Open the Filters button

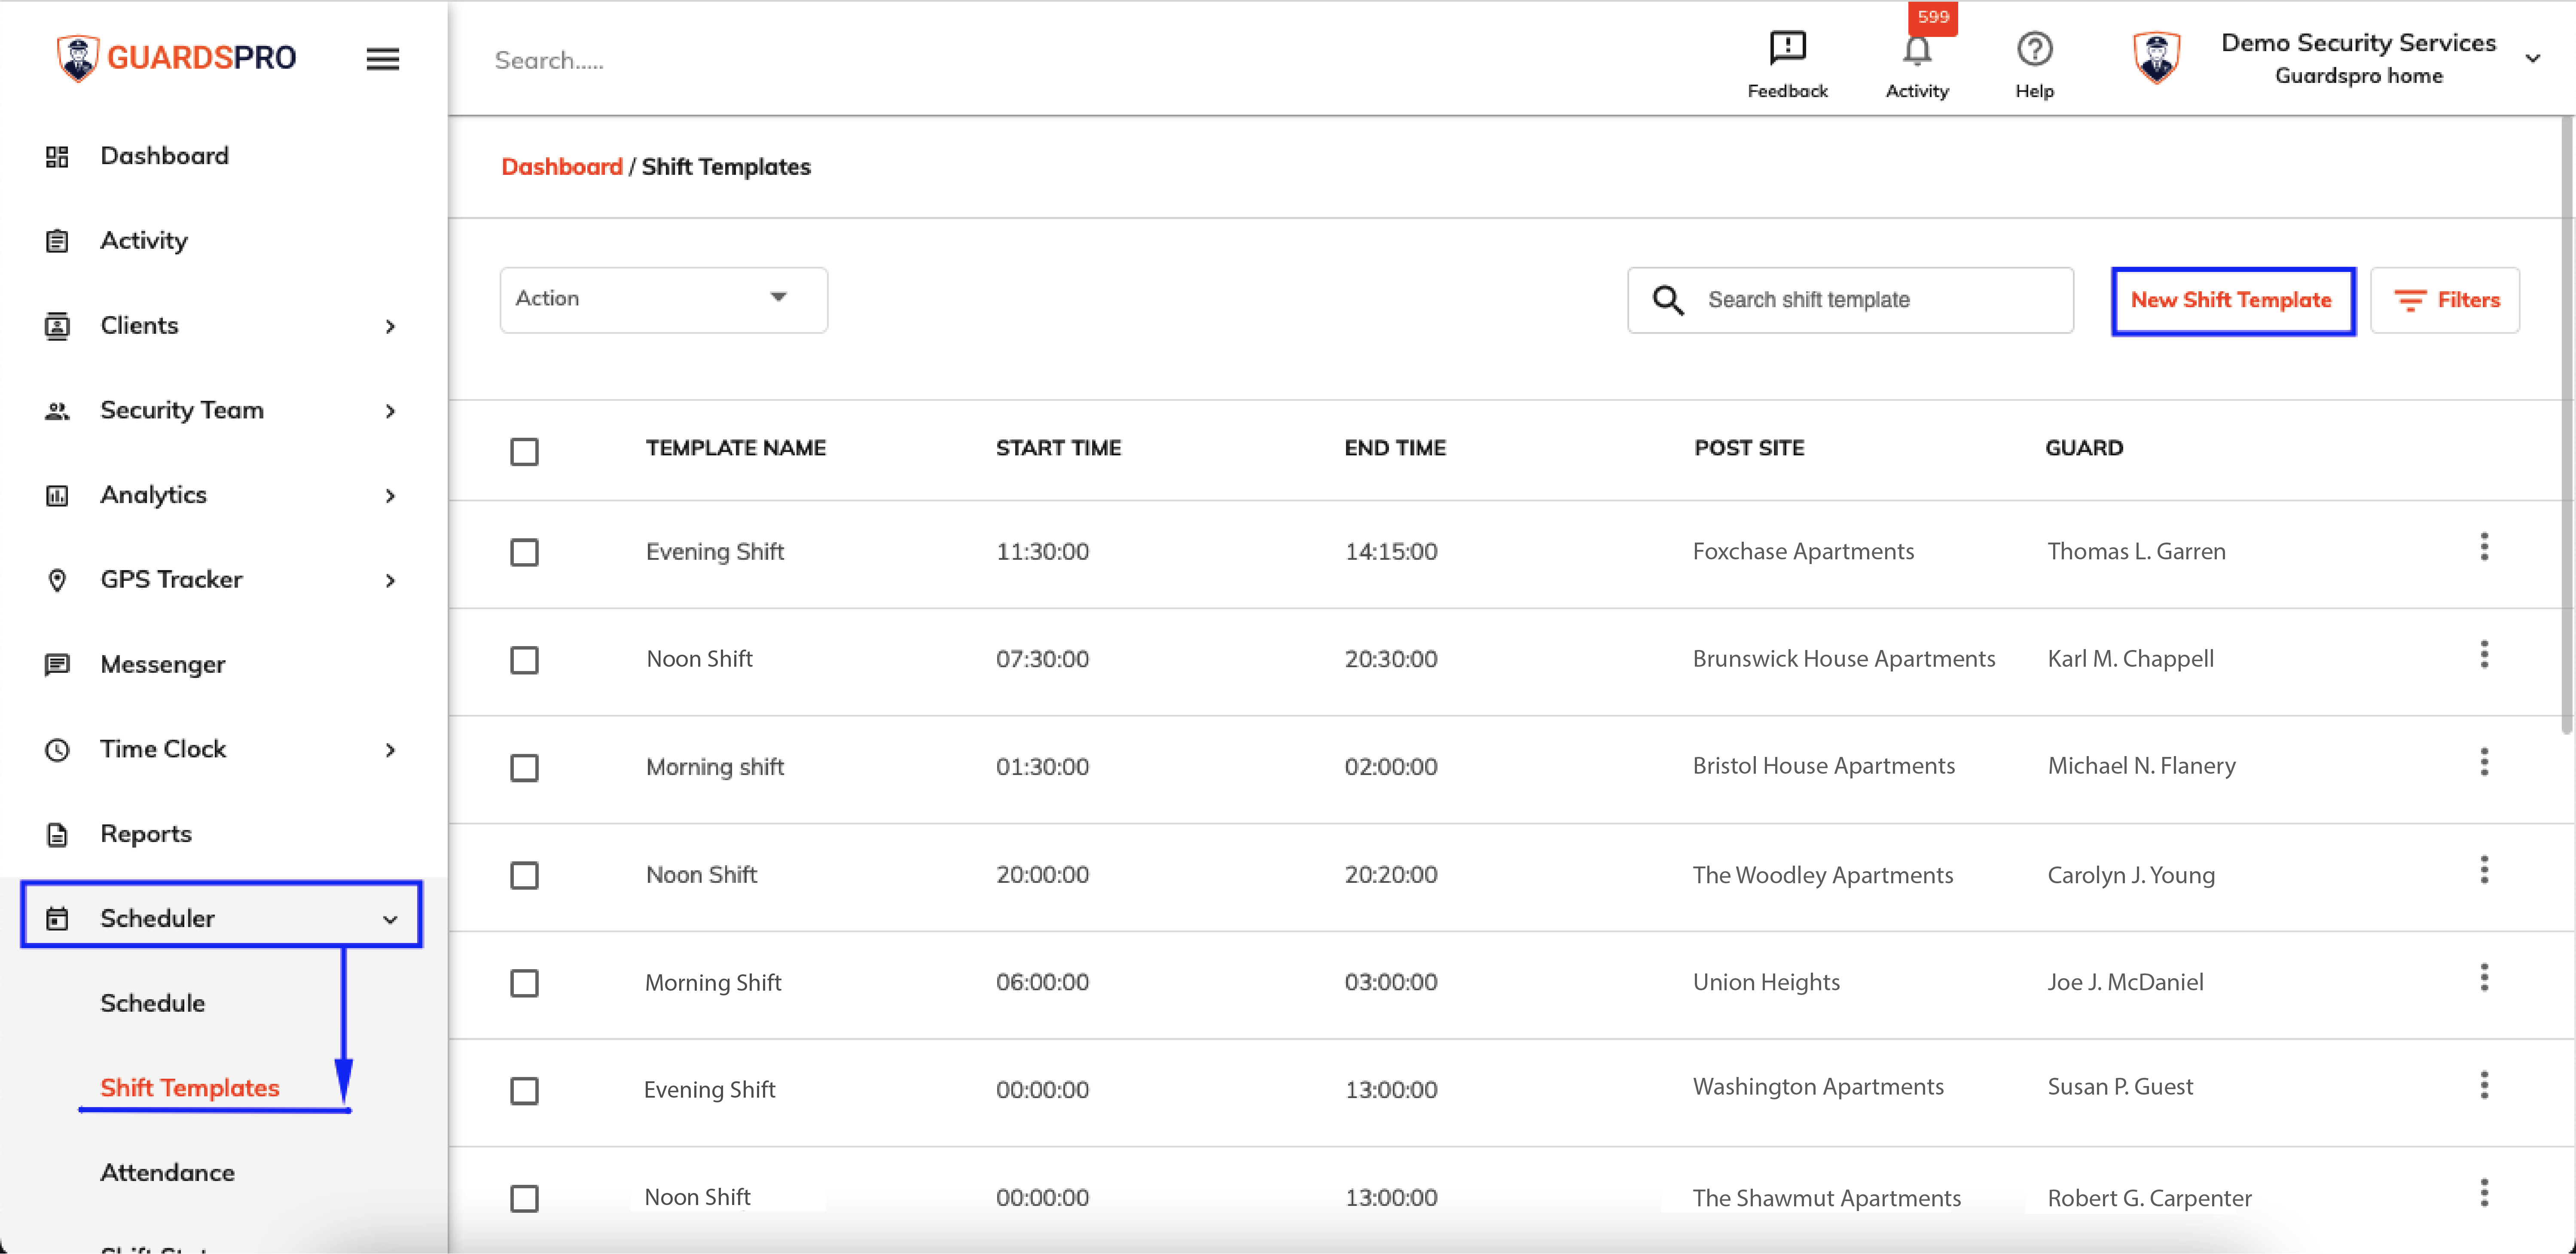[x=2445, y=300]
